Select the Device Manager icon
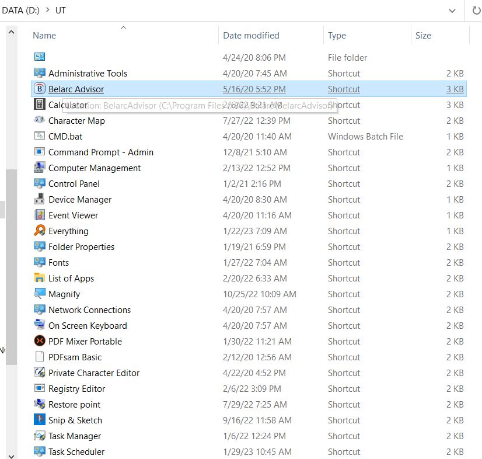 coord(39,199)
